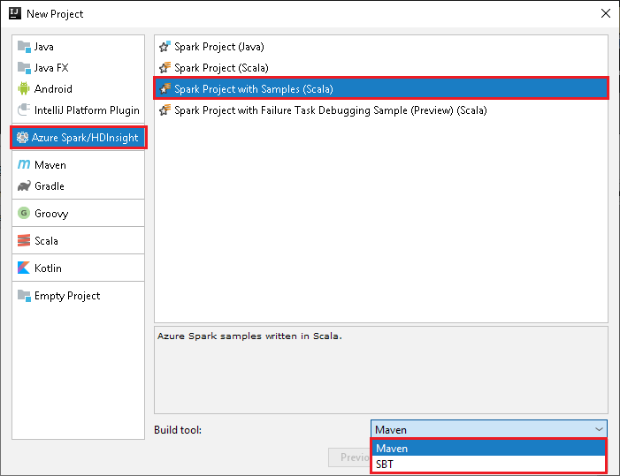
Task: Click the Kotlin 'K' icon
Action: coord(24,268)
